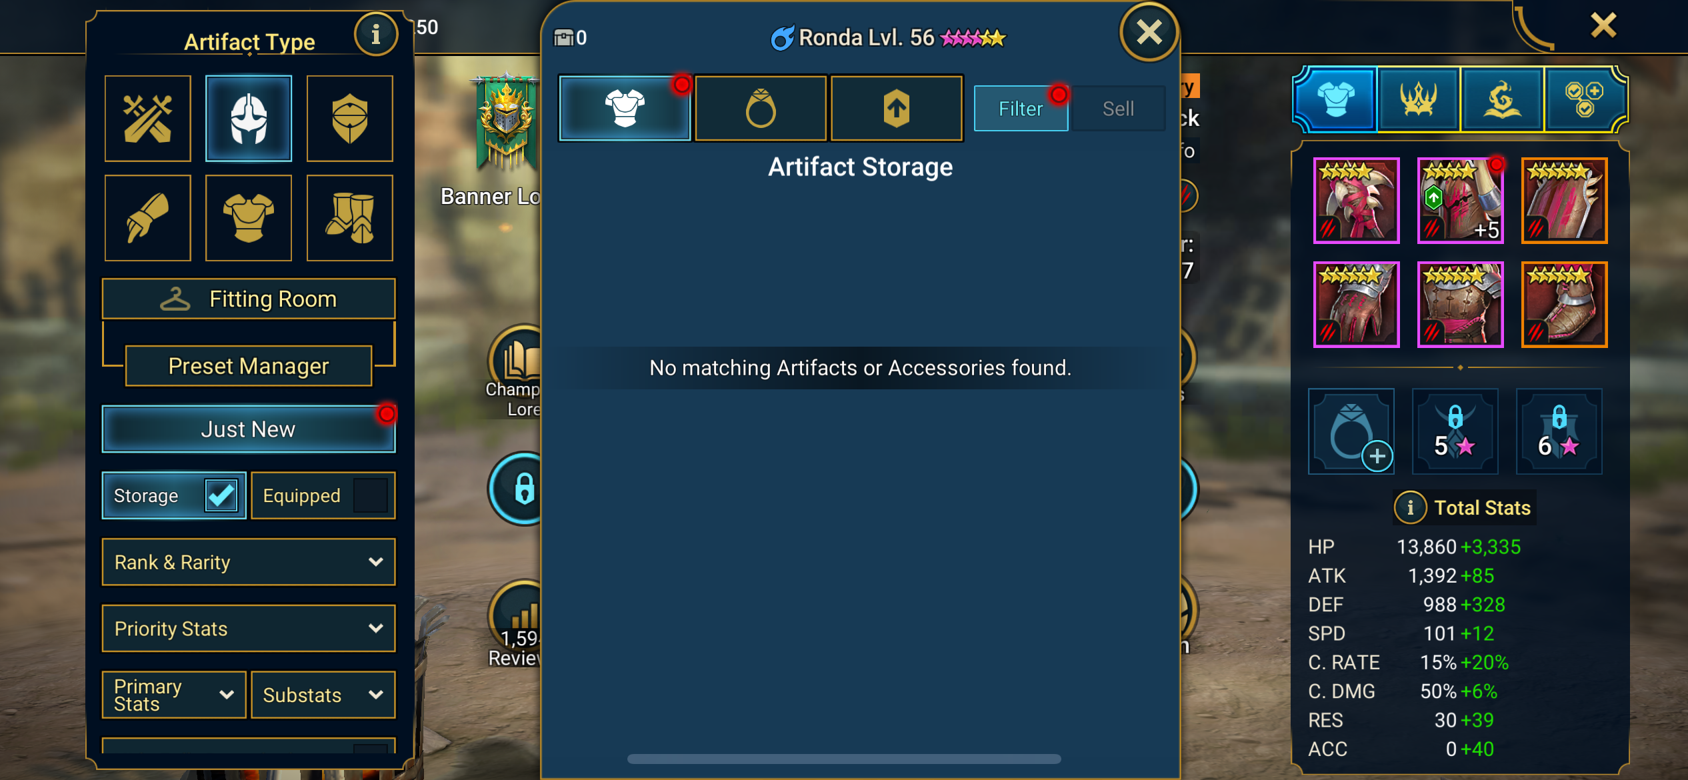The height and width of the screenshot is (780, 1688).
Task: Click the empty ring accessory slot
Action: coord(1351,431)
